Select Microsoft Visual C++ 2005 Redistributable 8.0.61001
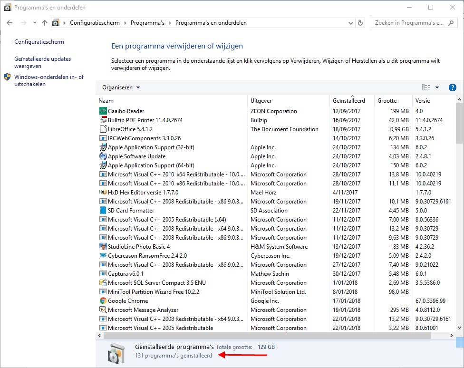The image size is (464, 368). coord(160,328)
